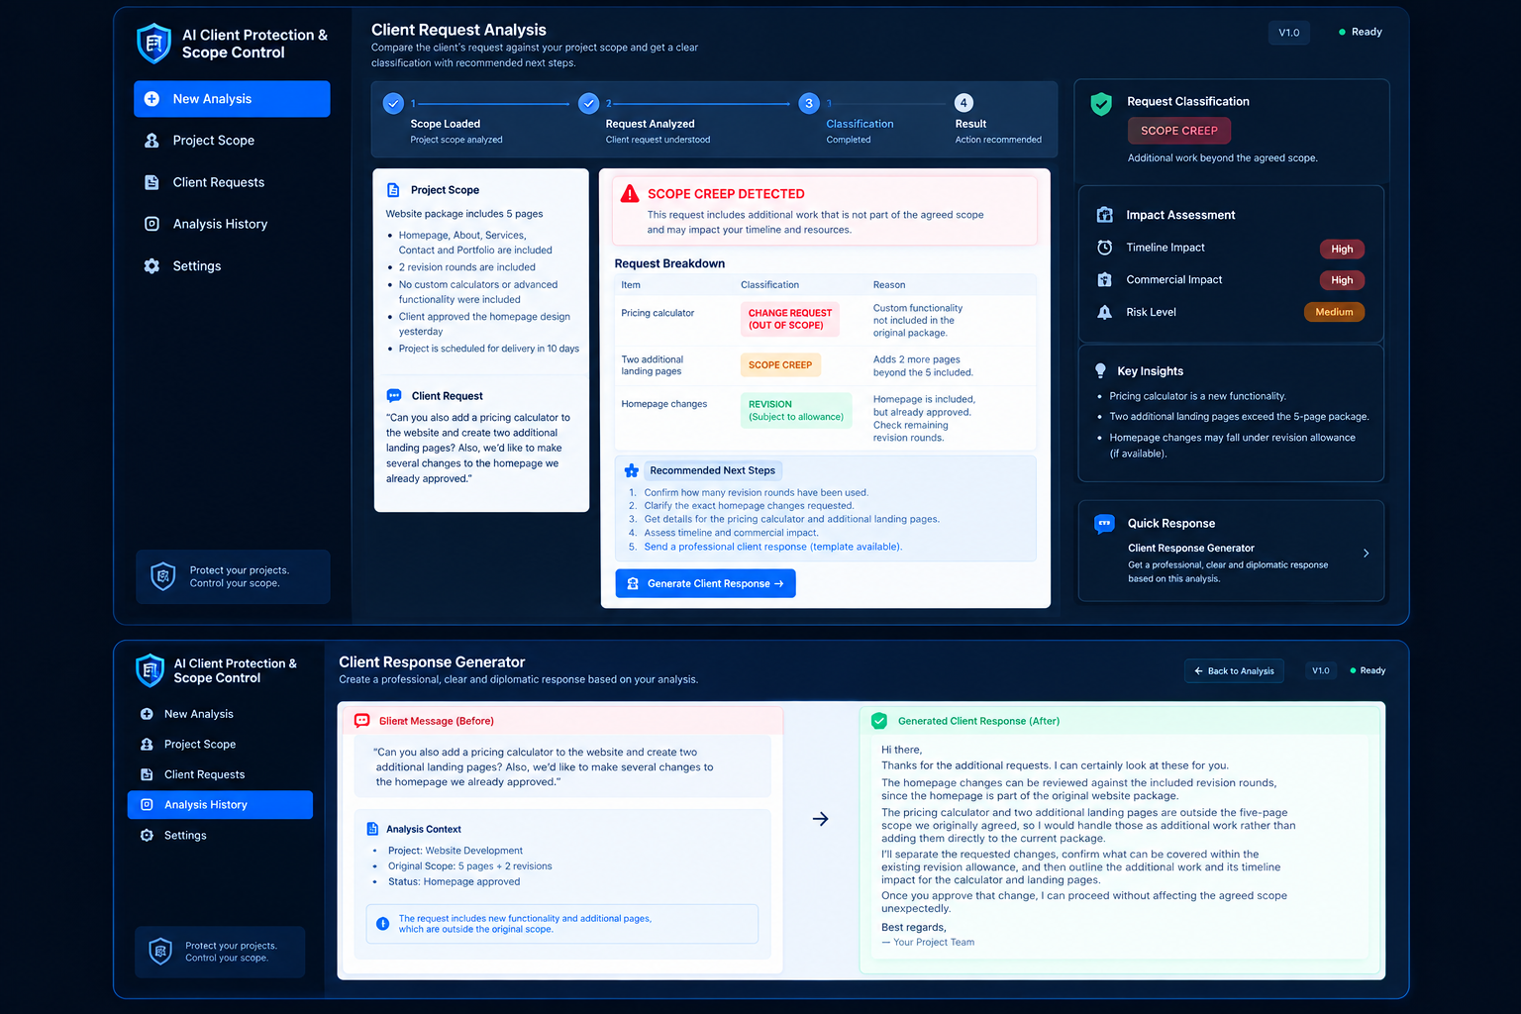
Task: Select New Analysis in the top sidebar
Action: pos(232,99)
